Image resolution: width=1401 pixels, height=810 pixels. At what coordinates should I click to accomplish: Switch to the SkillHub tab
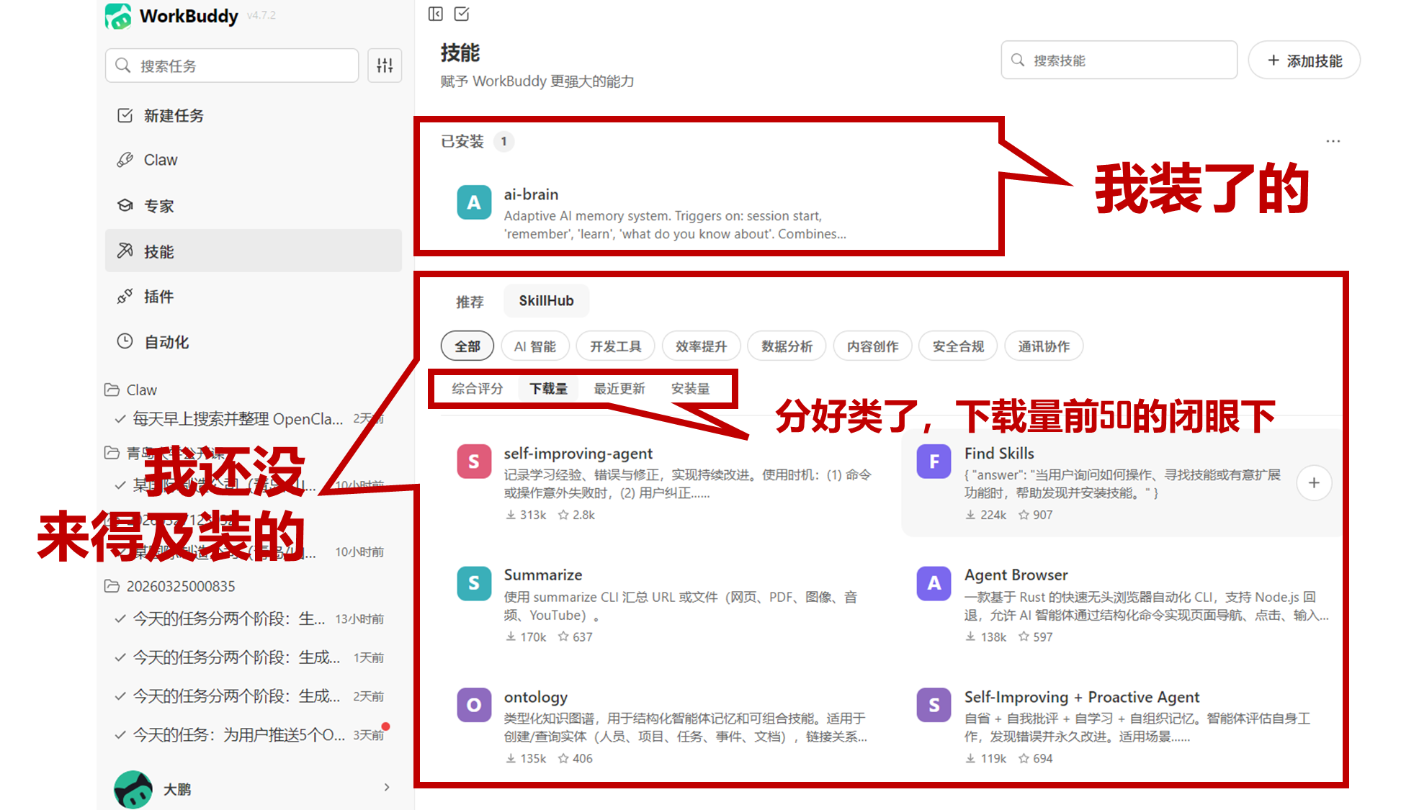[x=546, y=301]
